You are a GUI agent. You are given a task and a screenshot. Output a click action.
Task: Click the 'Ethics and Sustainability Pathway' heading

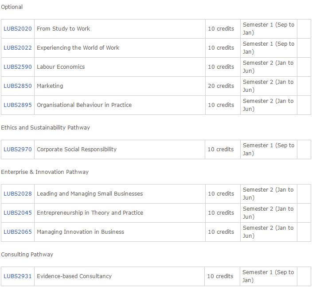pyautogui.click(x=45, y=128)
